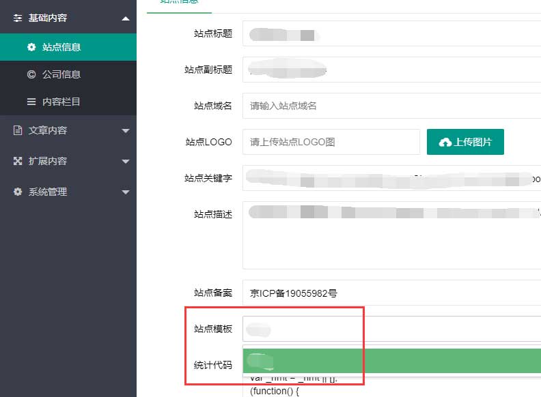Image resolution: width=541 pixels, height=397 pixels.
Task: Click the gear icon next to 站点信息
Action: [31, 47]
